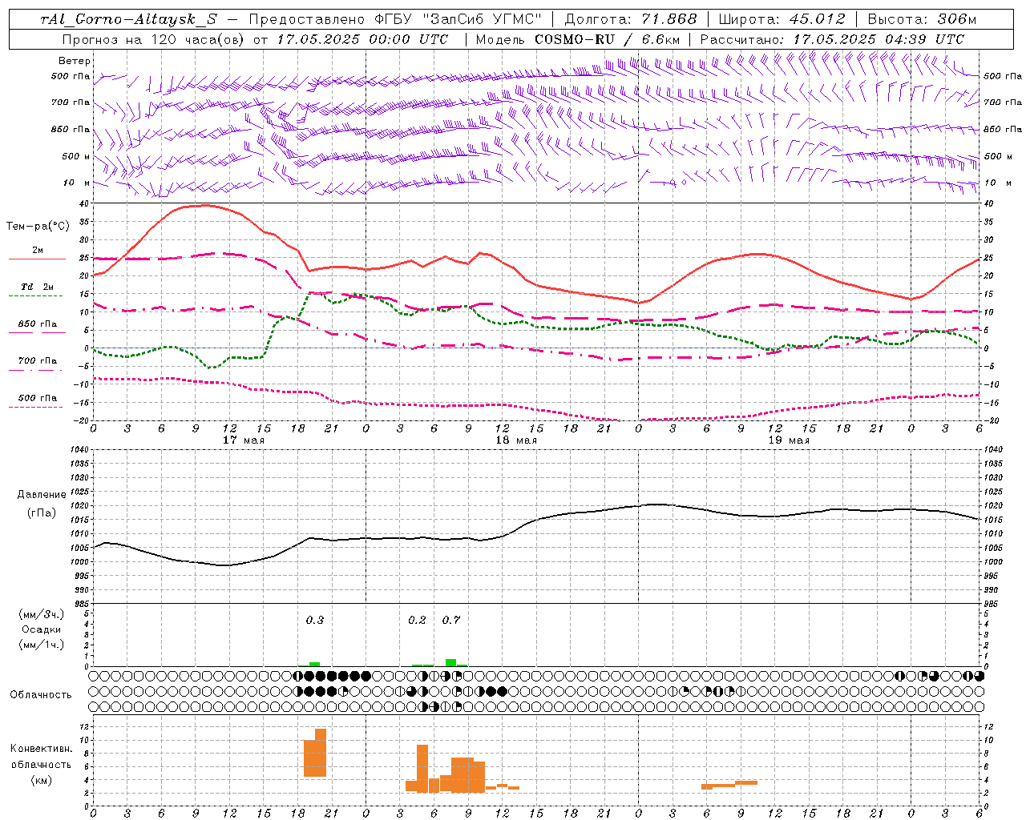Click the 0.2 precipitation amount
Viewport: 1026px width, 820px height.
click(417, 620)
